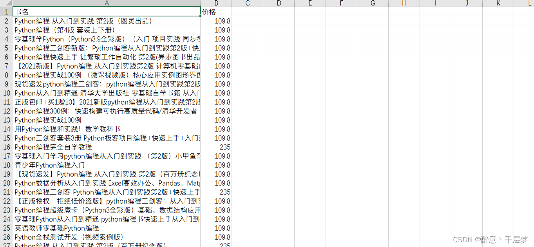
Task: Select row header 20
Action: pos(6,183)
